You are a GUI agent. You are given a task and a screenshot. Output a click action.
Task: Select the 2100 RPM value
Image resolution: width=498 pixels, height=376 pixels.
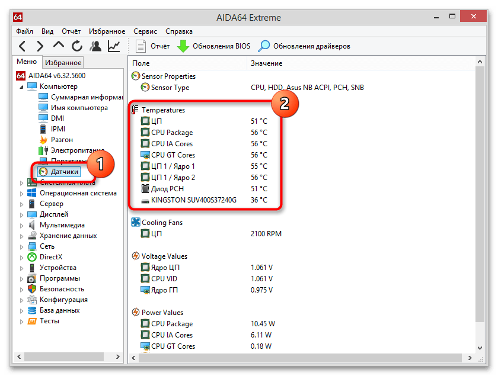point(266,234)
